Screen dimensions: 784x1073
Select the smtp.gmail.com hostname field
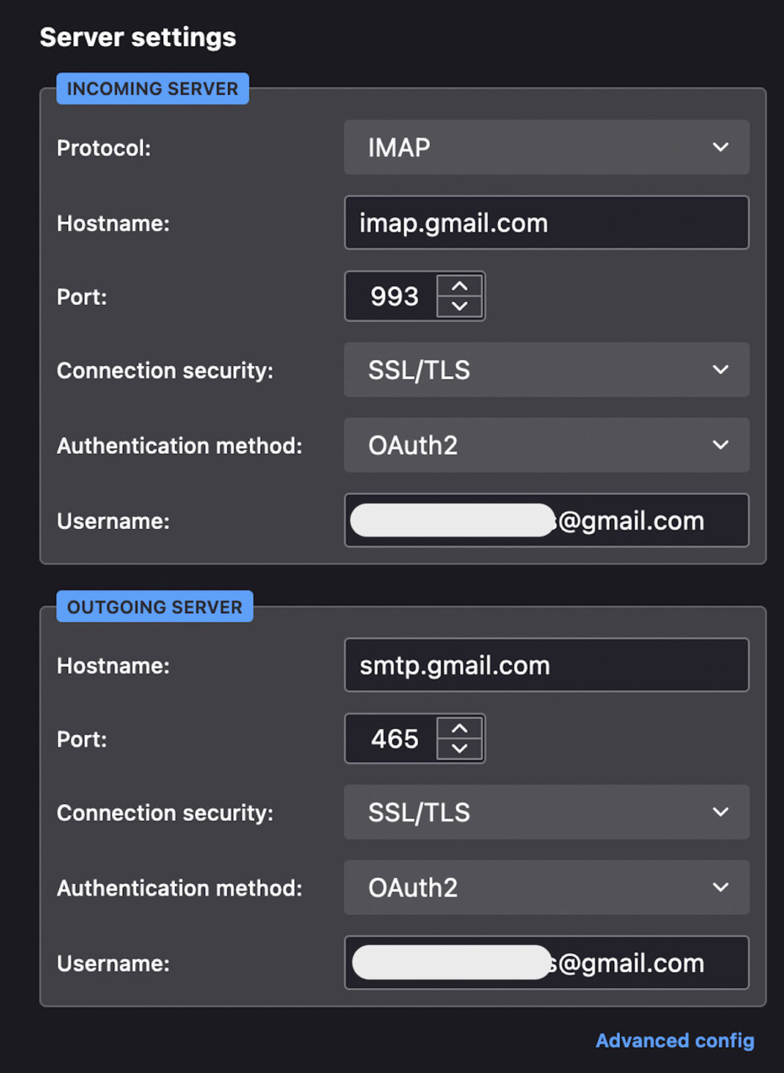[x=546, y=665]
